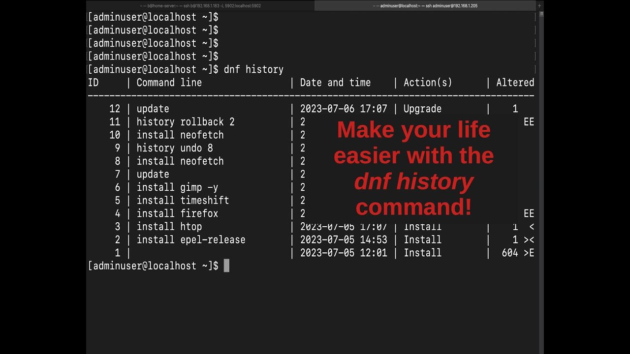
Task: Select the 'install htop' command
Action: (x=169, y=227)
